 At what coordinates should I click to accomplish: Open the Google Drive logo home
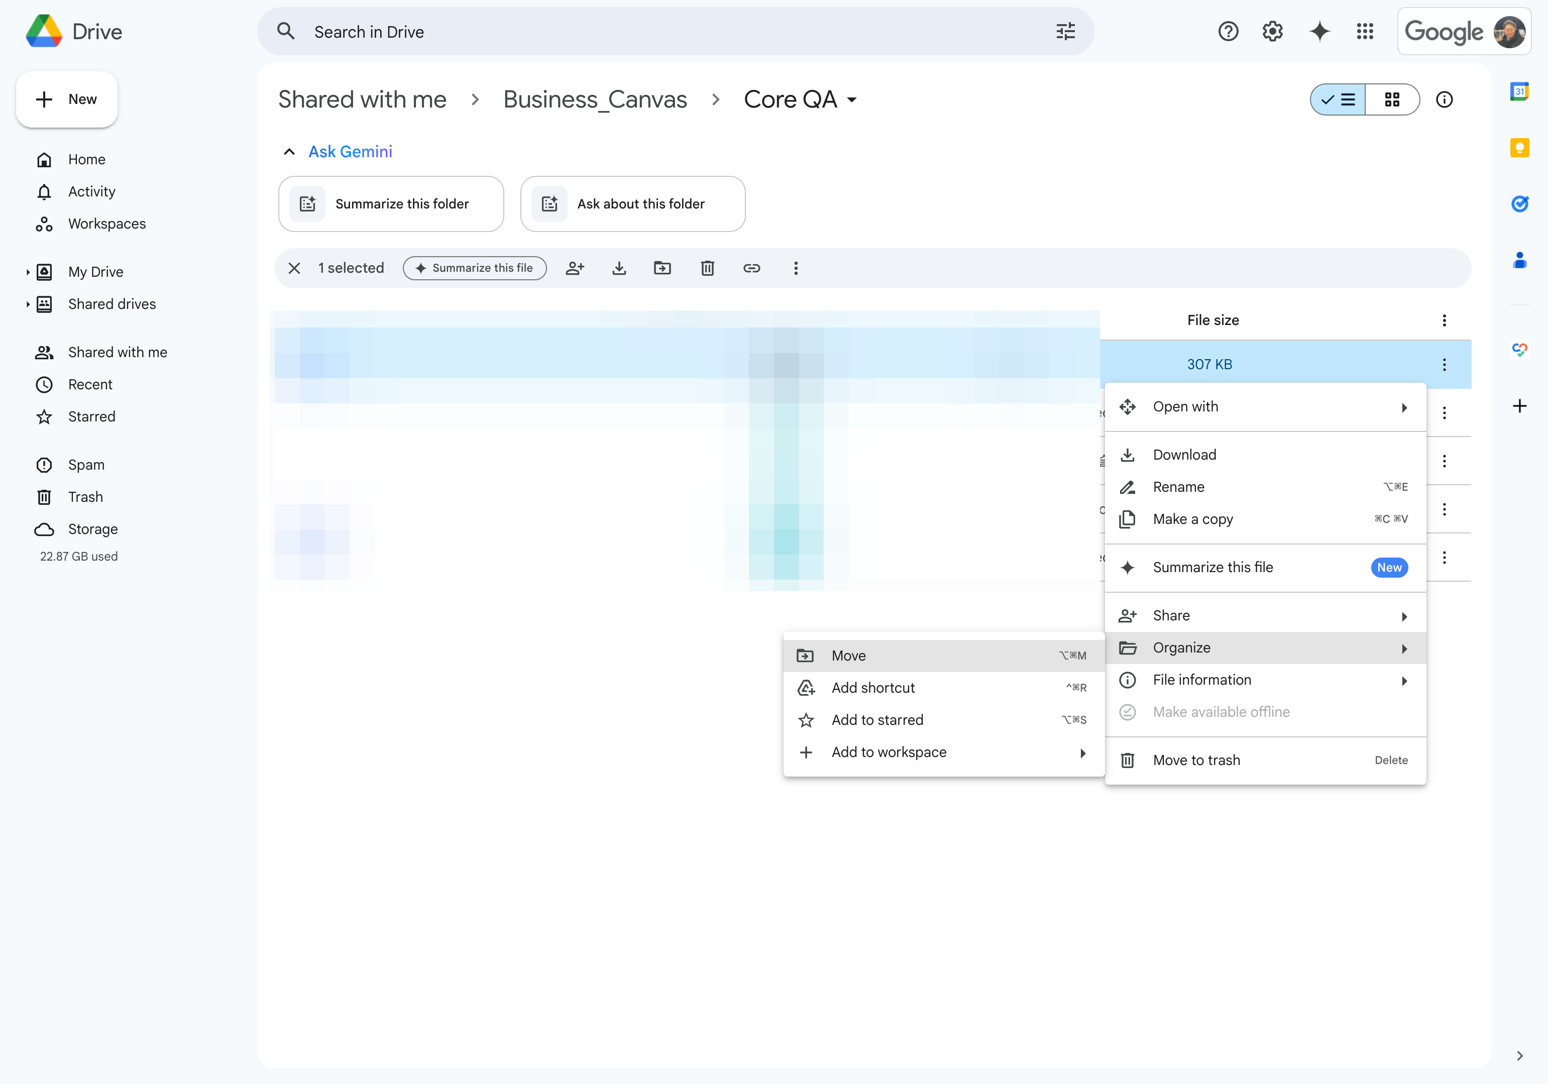point(74,31)
